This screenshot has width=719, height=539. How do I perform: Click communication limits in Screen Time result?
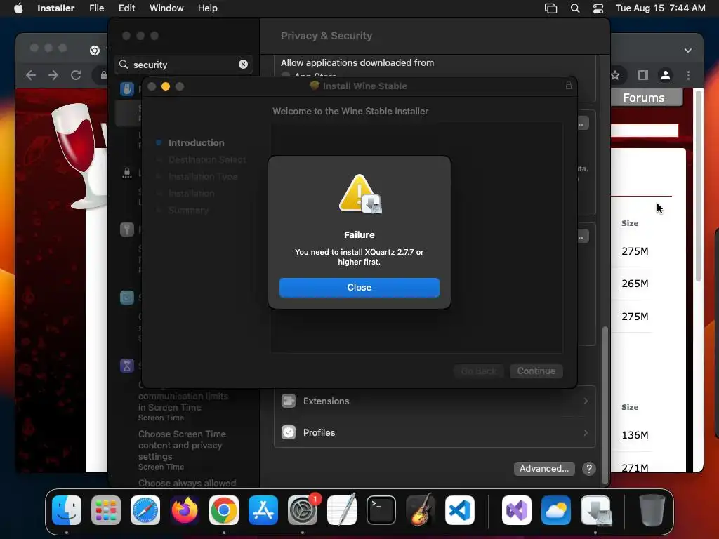(x=183, y=401)
